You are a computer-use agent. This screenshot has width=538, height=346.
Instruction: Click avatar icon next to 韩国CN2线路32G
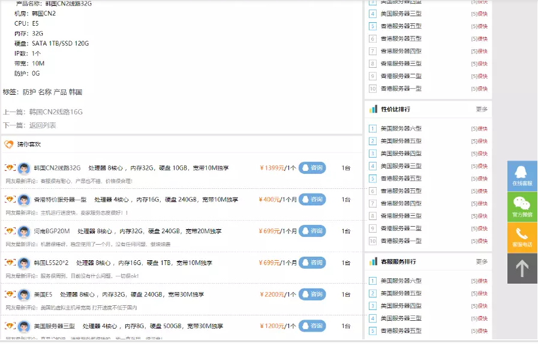click(x=24, y=168)
